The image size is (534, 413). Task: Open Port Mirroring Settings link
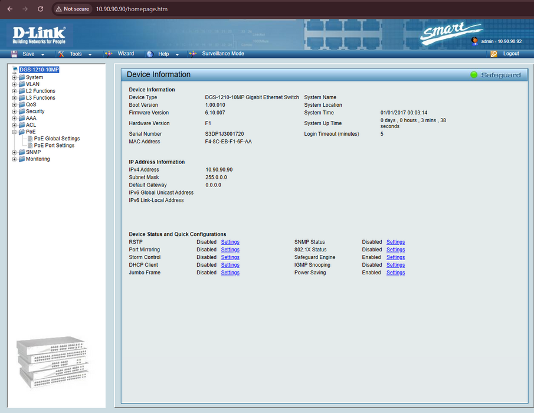point(230,250)
